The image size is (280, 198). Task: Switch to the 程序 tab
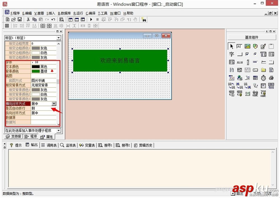point(31,136)
